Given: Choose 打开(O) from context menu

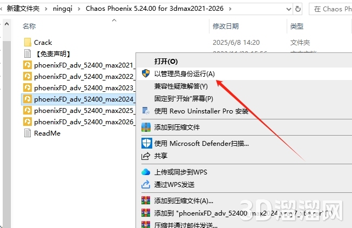Looking at the screenshot, I should 166,62.
